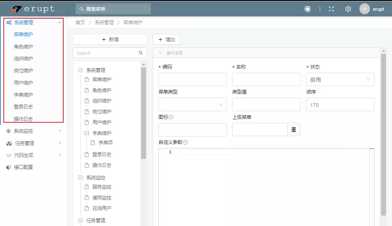The height and width of the screenshot is (226, 392).
Task: Click the 顺序 field showing 170
Action: click(340, 104)
